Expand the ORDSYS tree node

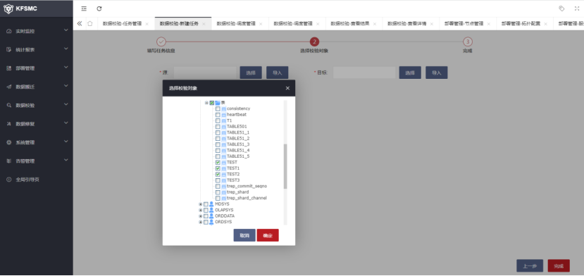(200, 222)
